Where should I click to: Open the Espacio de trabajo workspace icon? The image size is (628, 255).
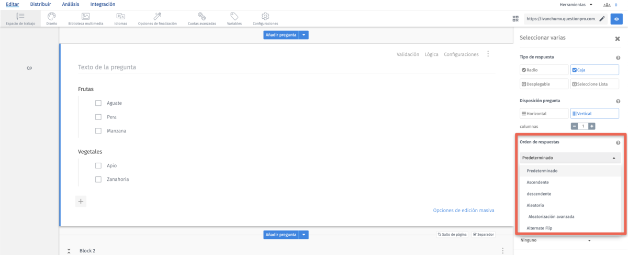[20, 16]
